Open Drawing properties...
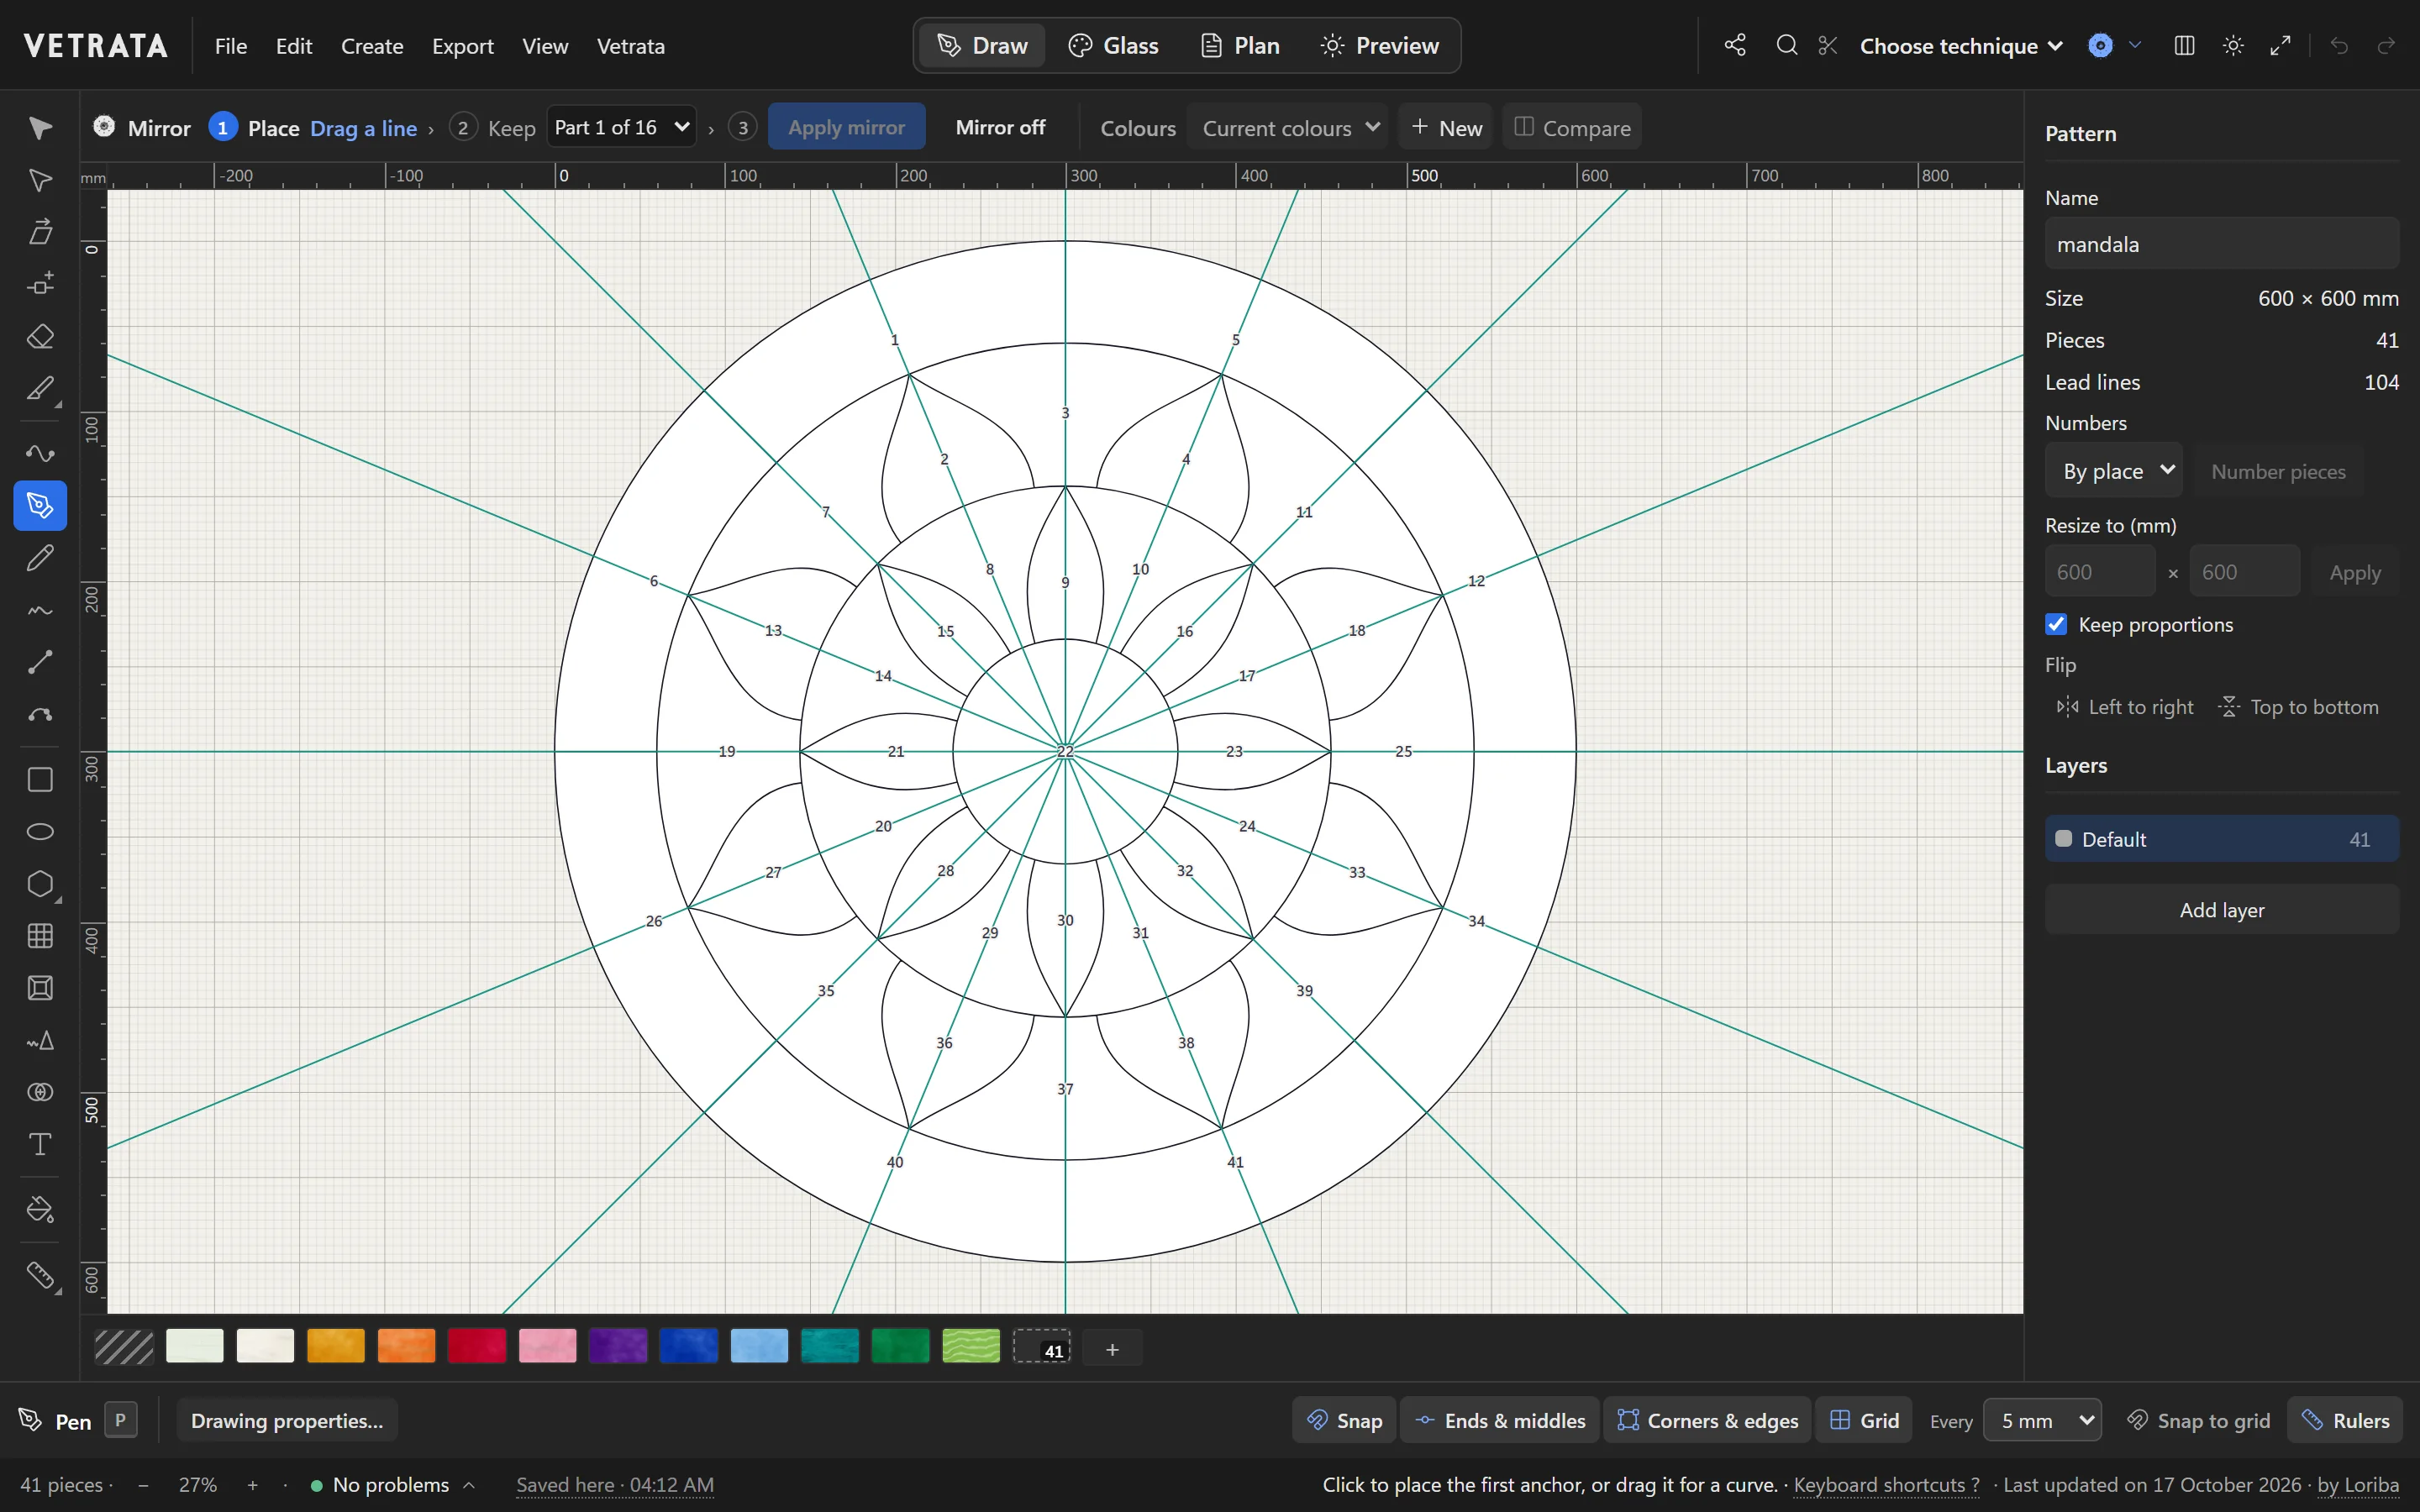2420x1512 pixels. pyautogui.click(x=287, y=1420)
